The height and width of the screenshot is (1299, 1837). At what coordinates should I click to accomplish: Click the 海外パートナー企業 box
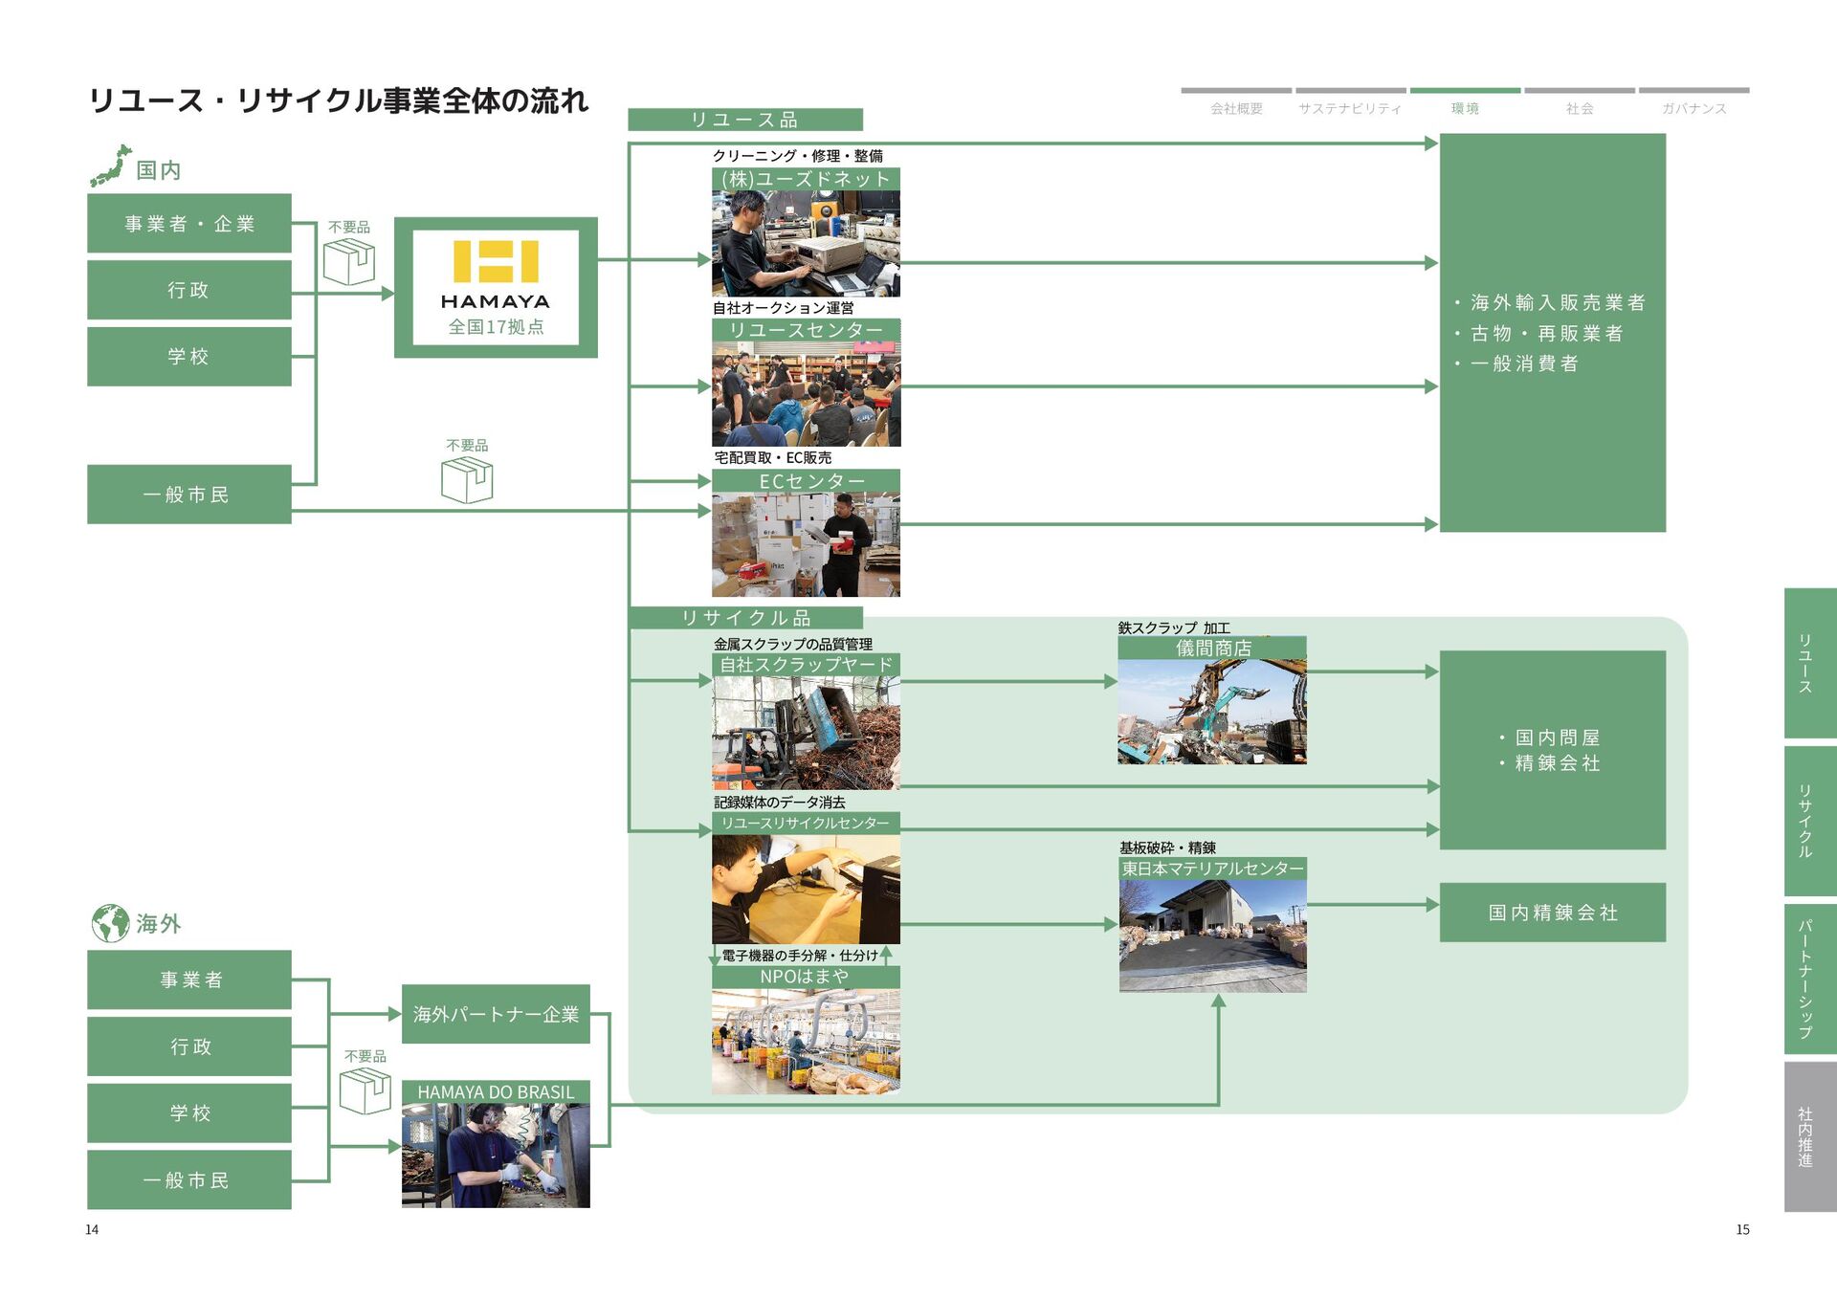(496, 1014)
